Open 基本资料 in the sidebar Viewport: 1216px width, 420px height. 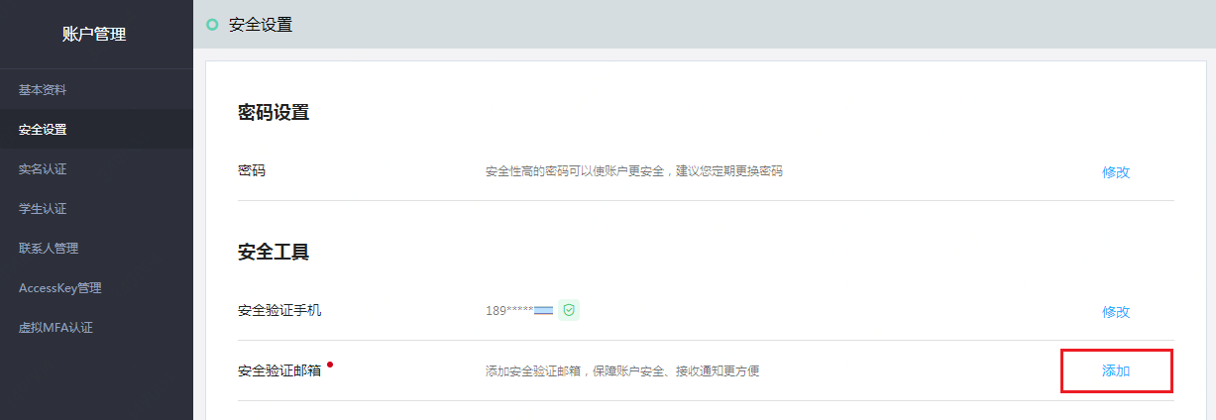96,89
